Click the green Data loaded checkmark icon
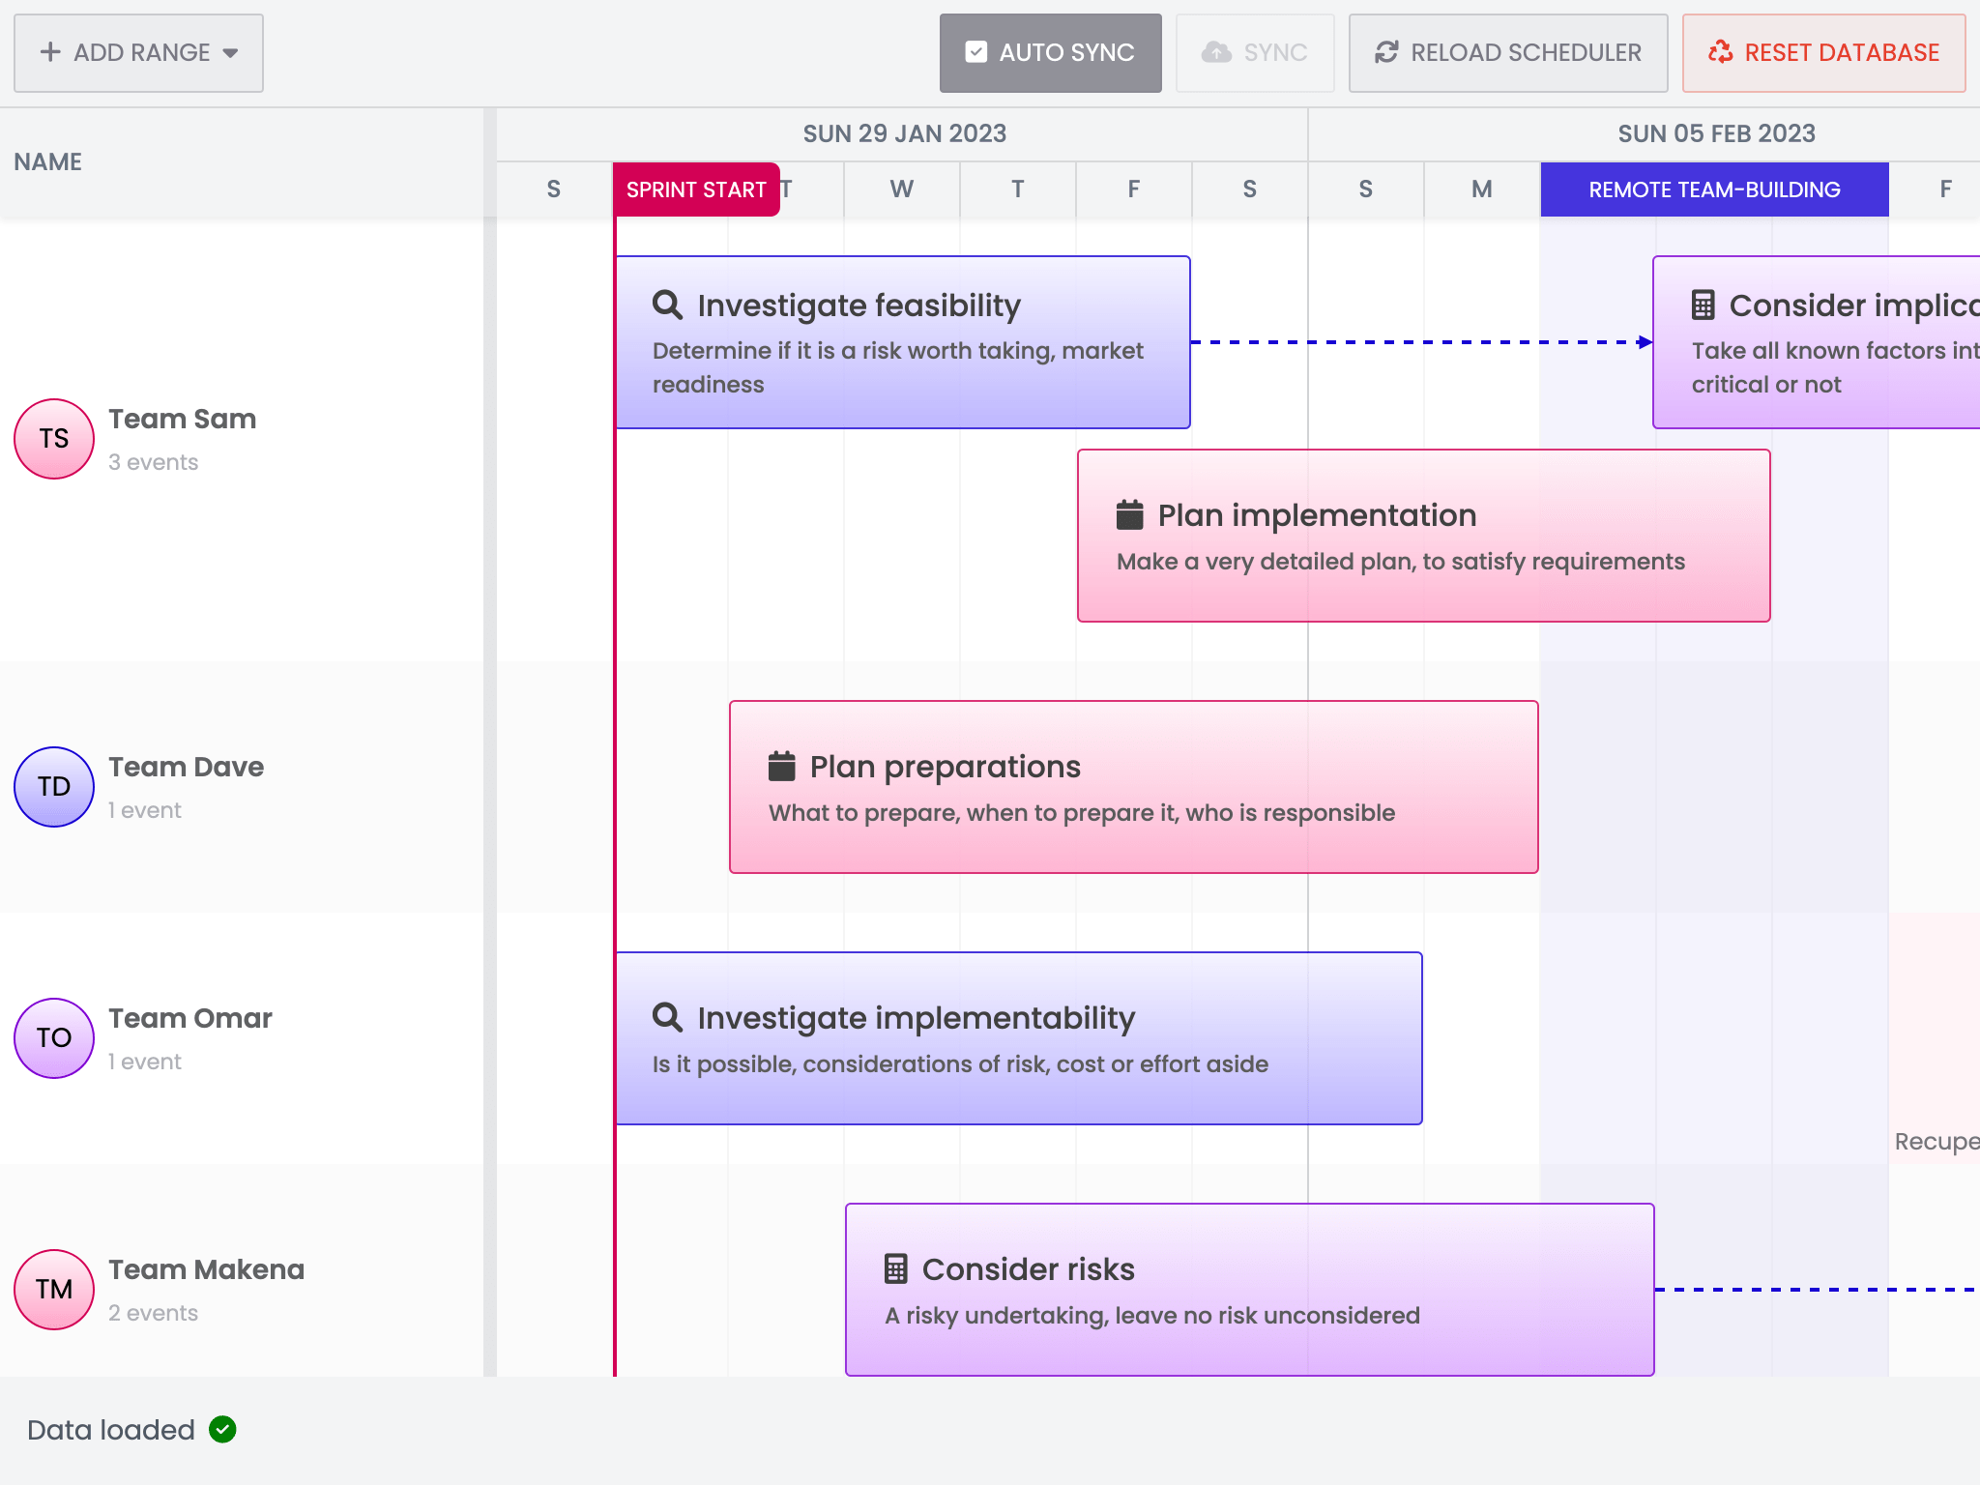Viewport: 1980px width, 1485px height. pyautogui.click(x=223, y=1429)
